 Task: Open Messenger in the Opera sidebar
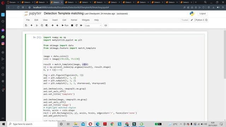pyautogui.click(x=3, y=30)
